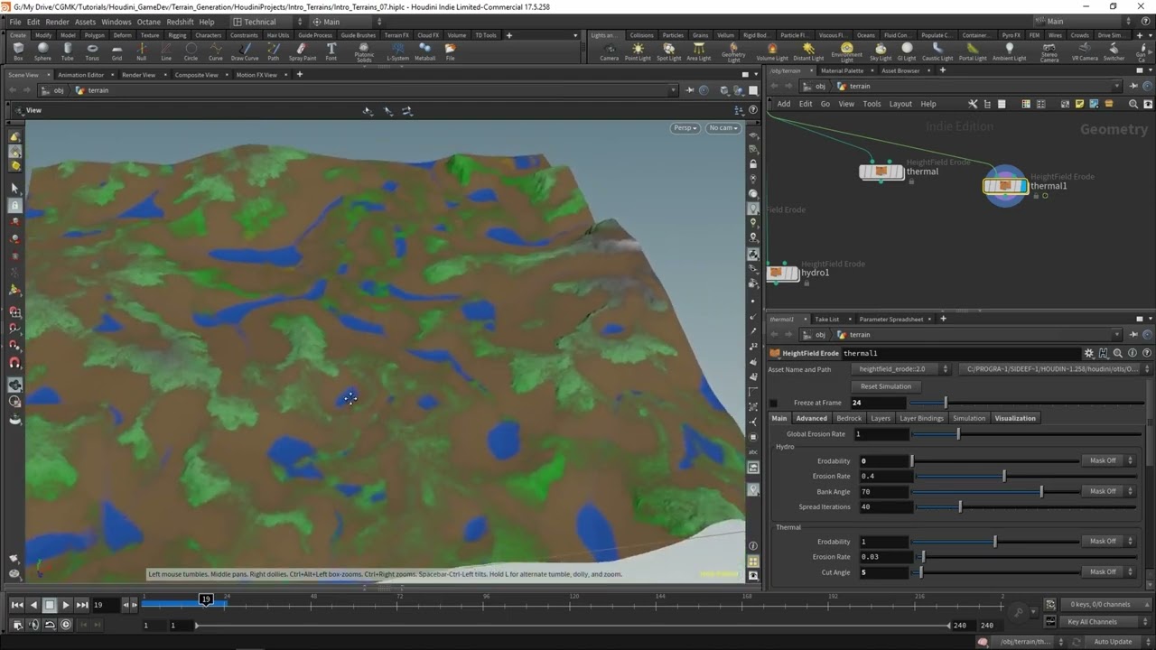Viewport: 1156px width, 650px height.
Task: Select the thermal node in network
Action: pos(881,172)
